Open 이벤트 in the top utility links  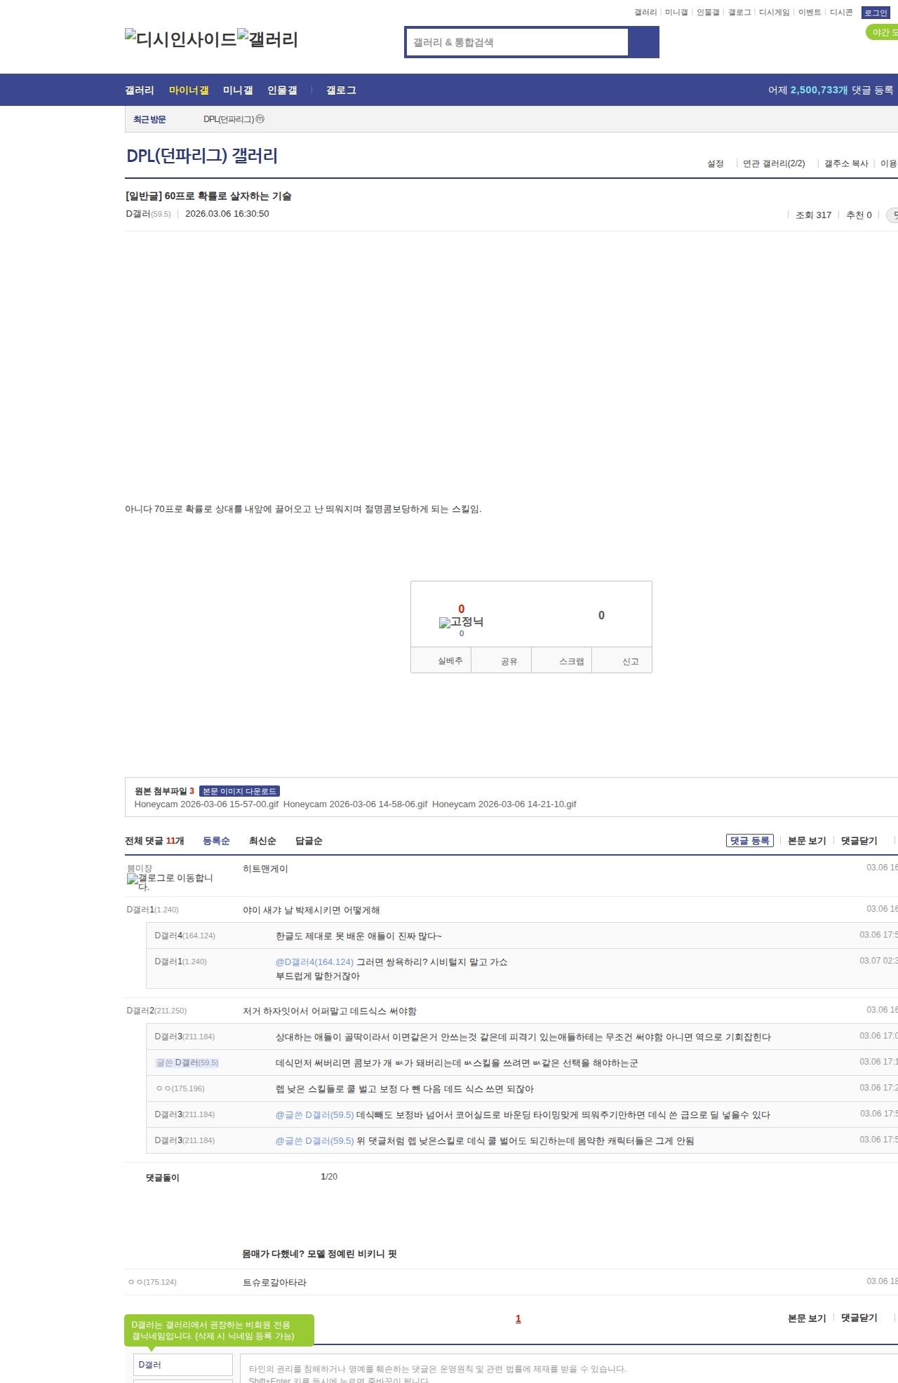(x=810, y=13)
